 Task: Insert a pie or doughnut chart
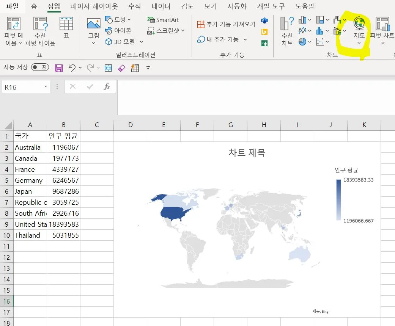click(302, 42)
